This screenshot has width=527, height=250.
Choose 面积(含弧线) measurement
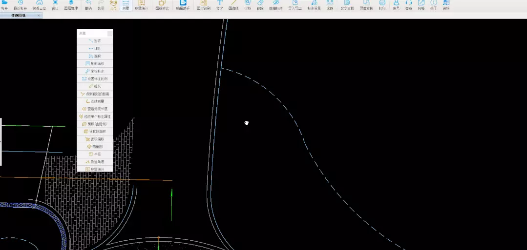95,124
